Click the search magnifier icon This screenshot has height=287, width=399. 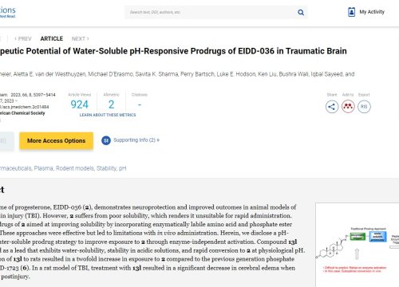point(301,12)
